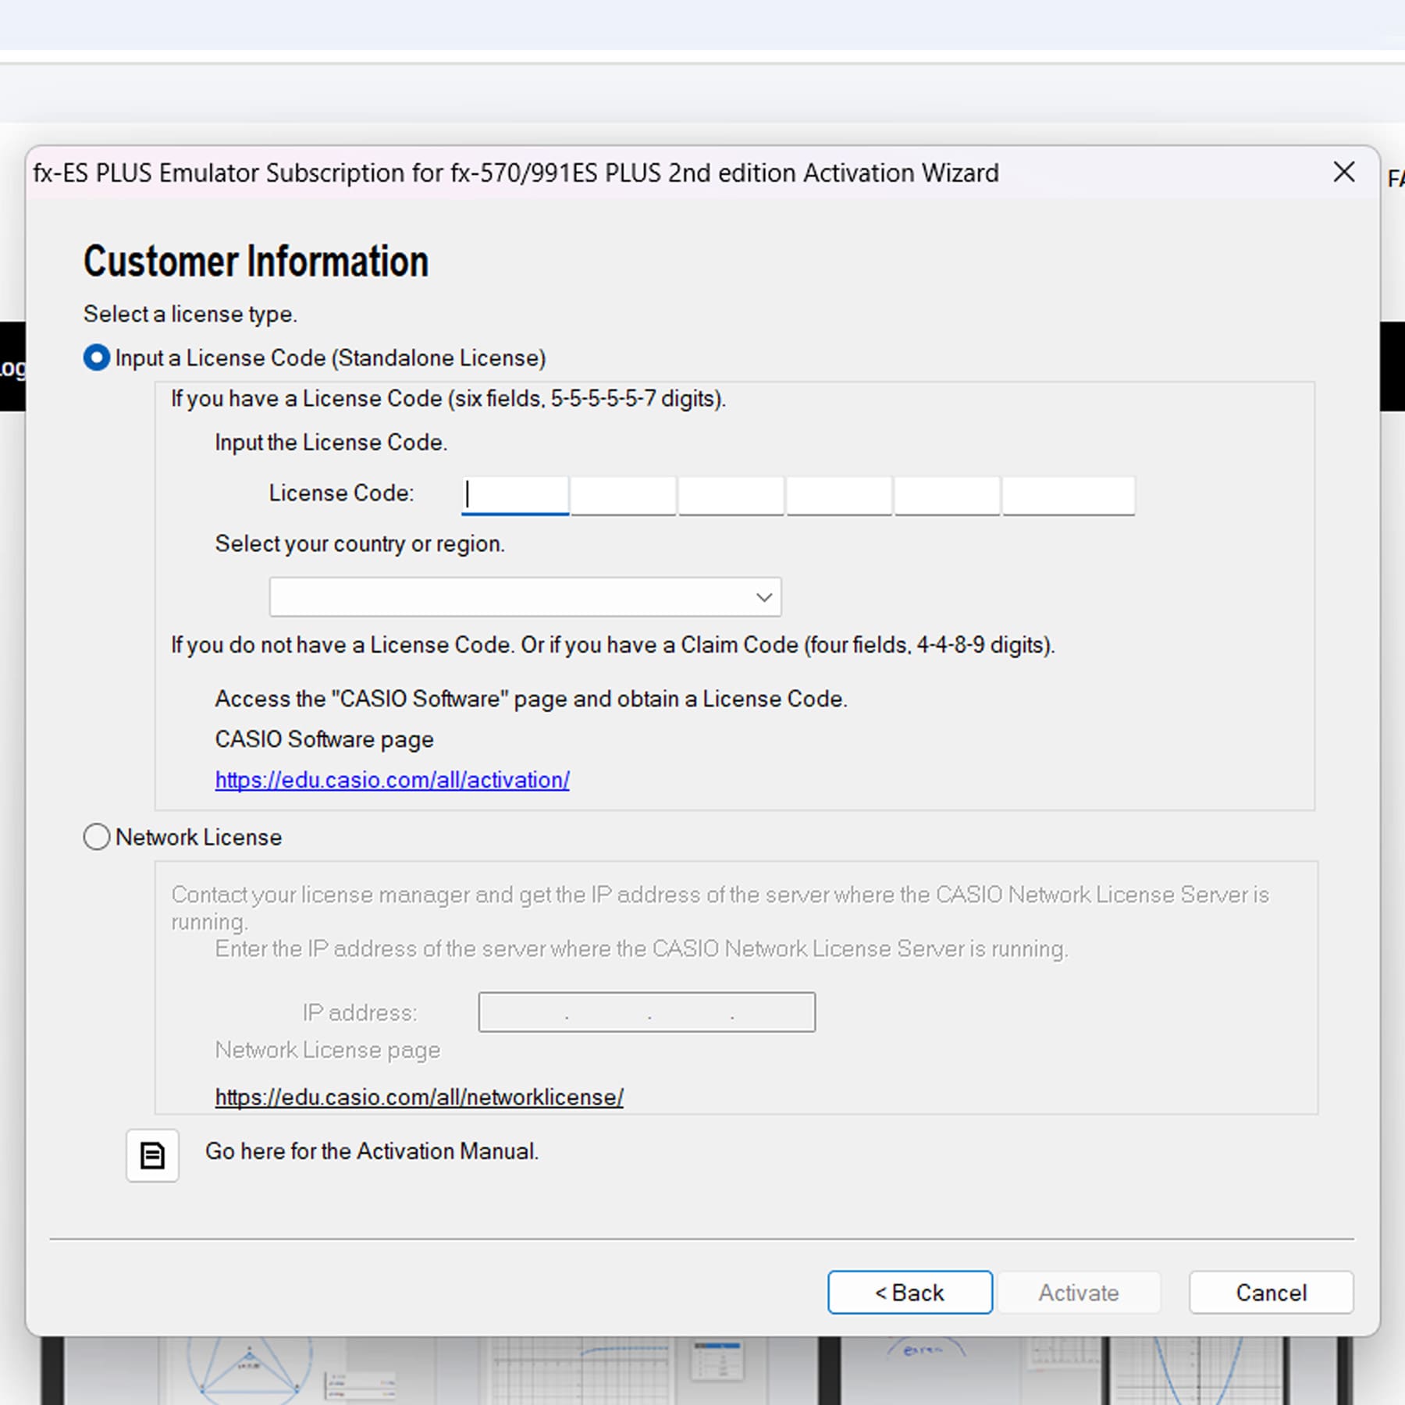Open the Activation Manual document icon
This screenshot has height=1405, width=1405.
click(152, 1155)
